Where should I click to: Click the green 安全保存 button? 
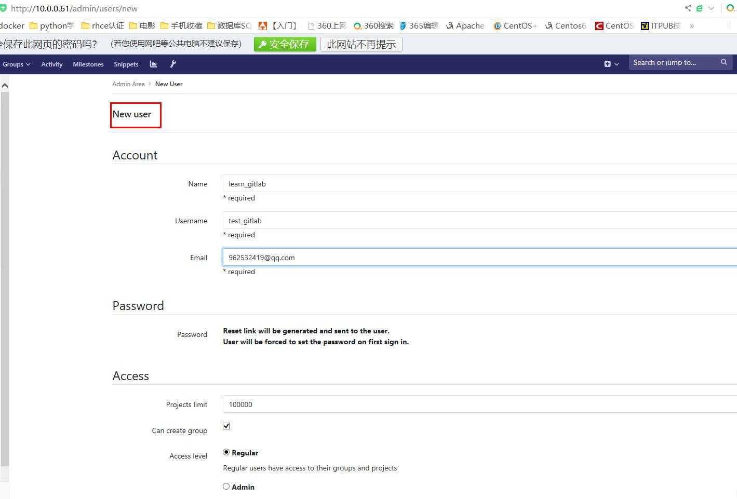pyautogui.click(x=285, y=44)
